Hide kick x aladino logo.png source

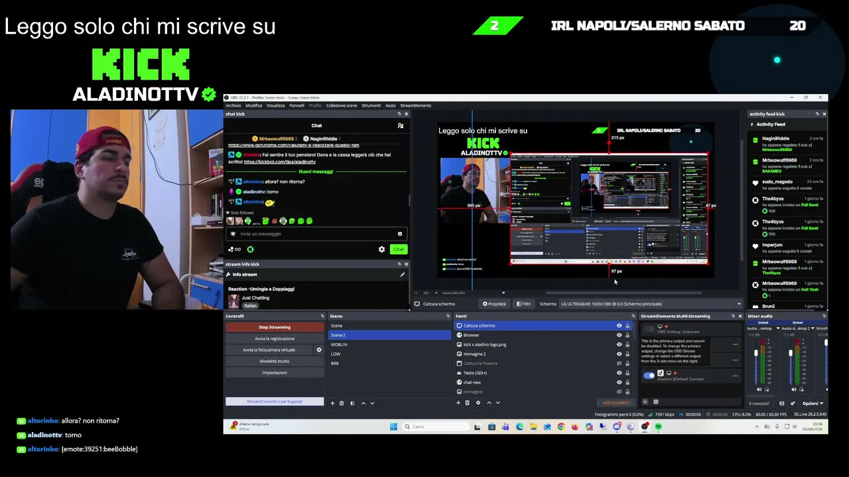(x=619, y=344)
